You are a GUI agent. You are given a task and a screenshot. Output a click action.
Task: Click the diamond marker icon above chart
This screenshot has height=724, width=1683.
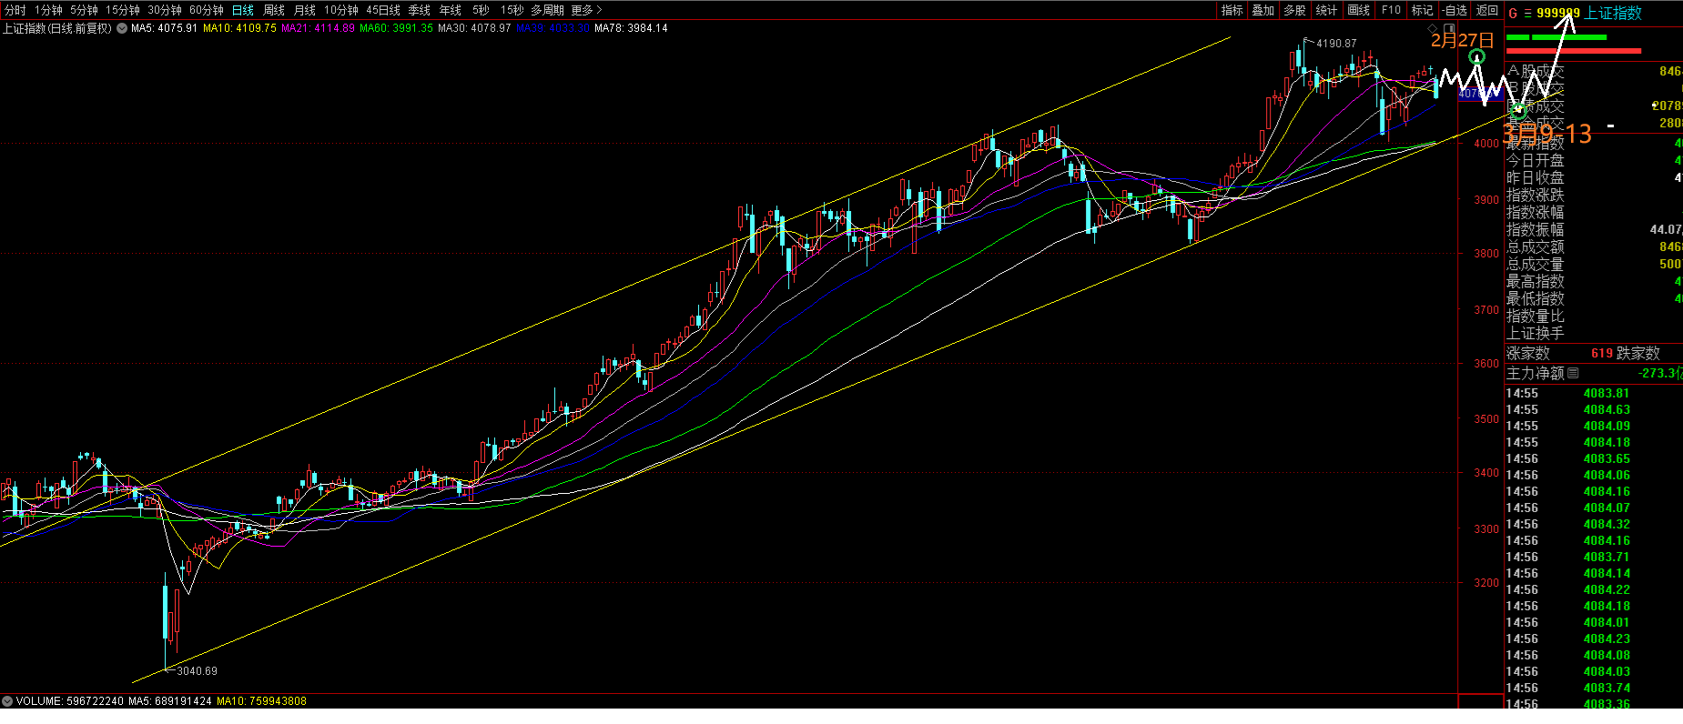(x=1432, y=29)
